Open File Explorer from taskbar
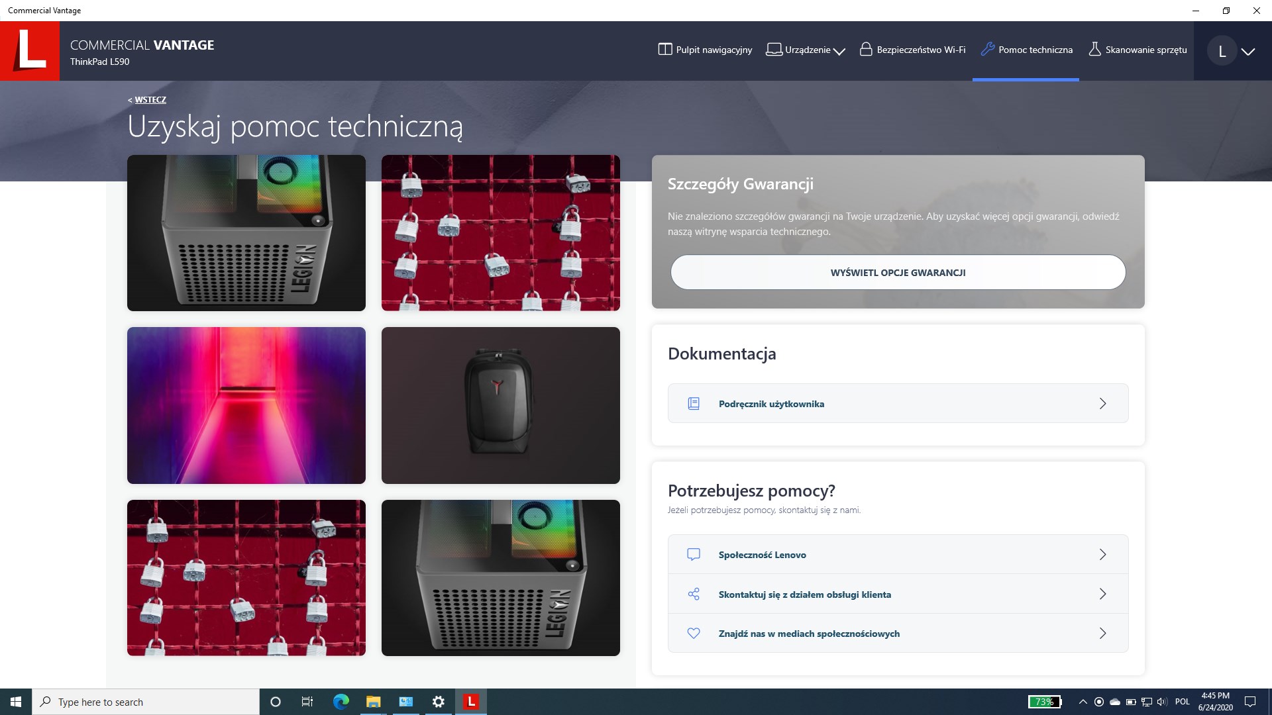This screenshot has width=1272, height=715. pos(373,702)
